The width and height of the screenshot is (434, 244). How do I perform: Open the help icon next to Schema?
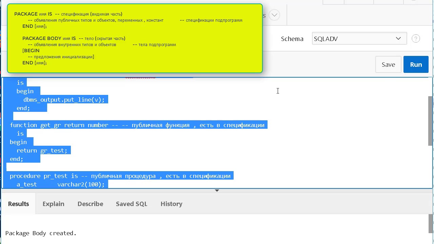[x=416, y=39]
